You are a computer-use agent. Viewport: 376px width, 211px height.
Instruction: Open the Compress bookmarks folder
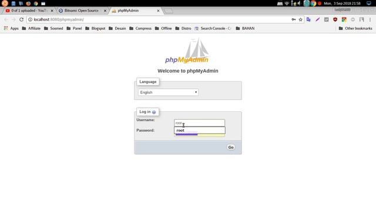point(140,28)
